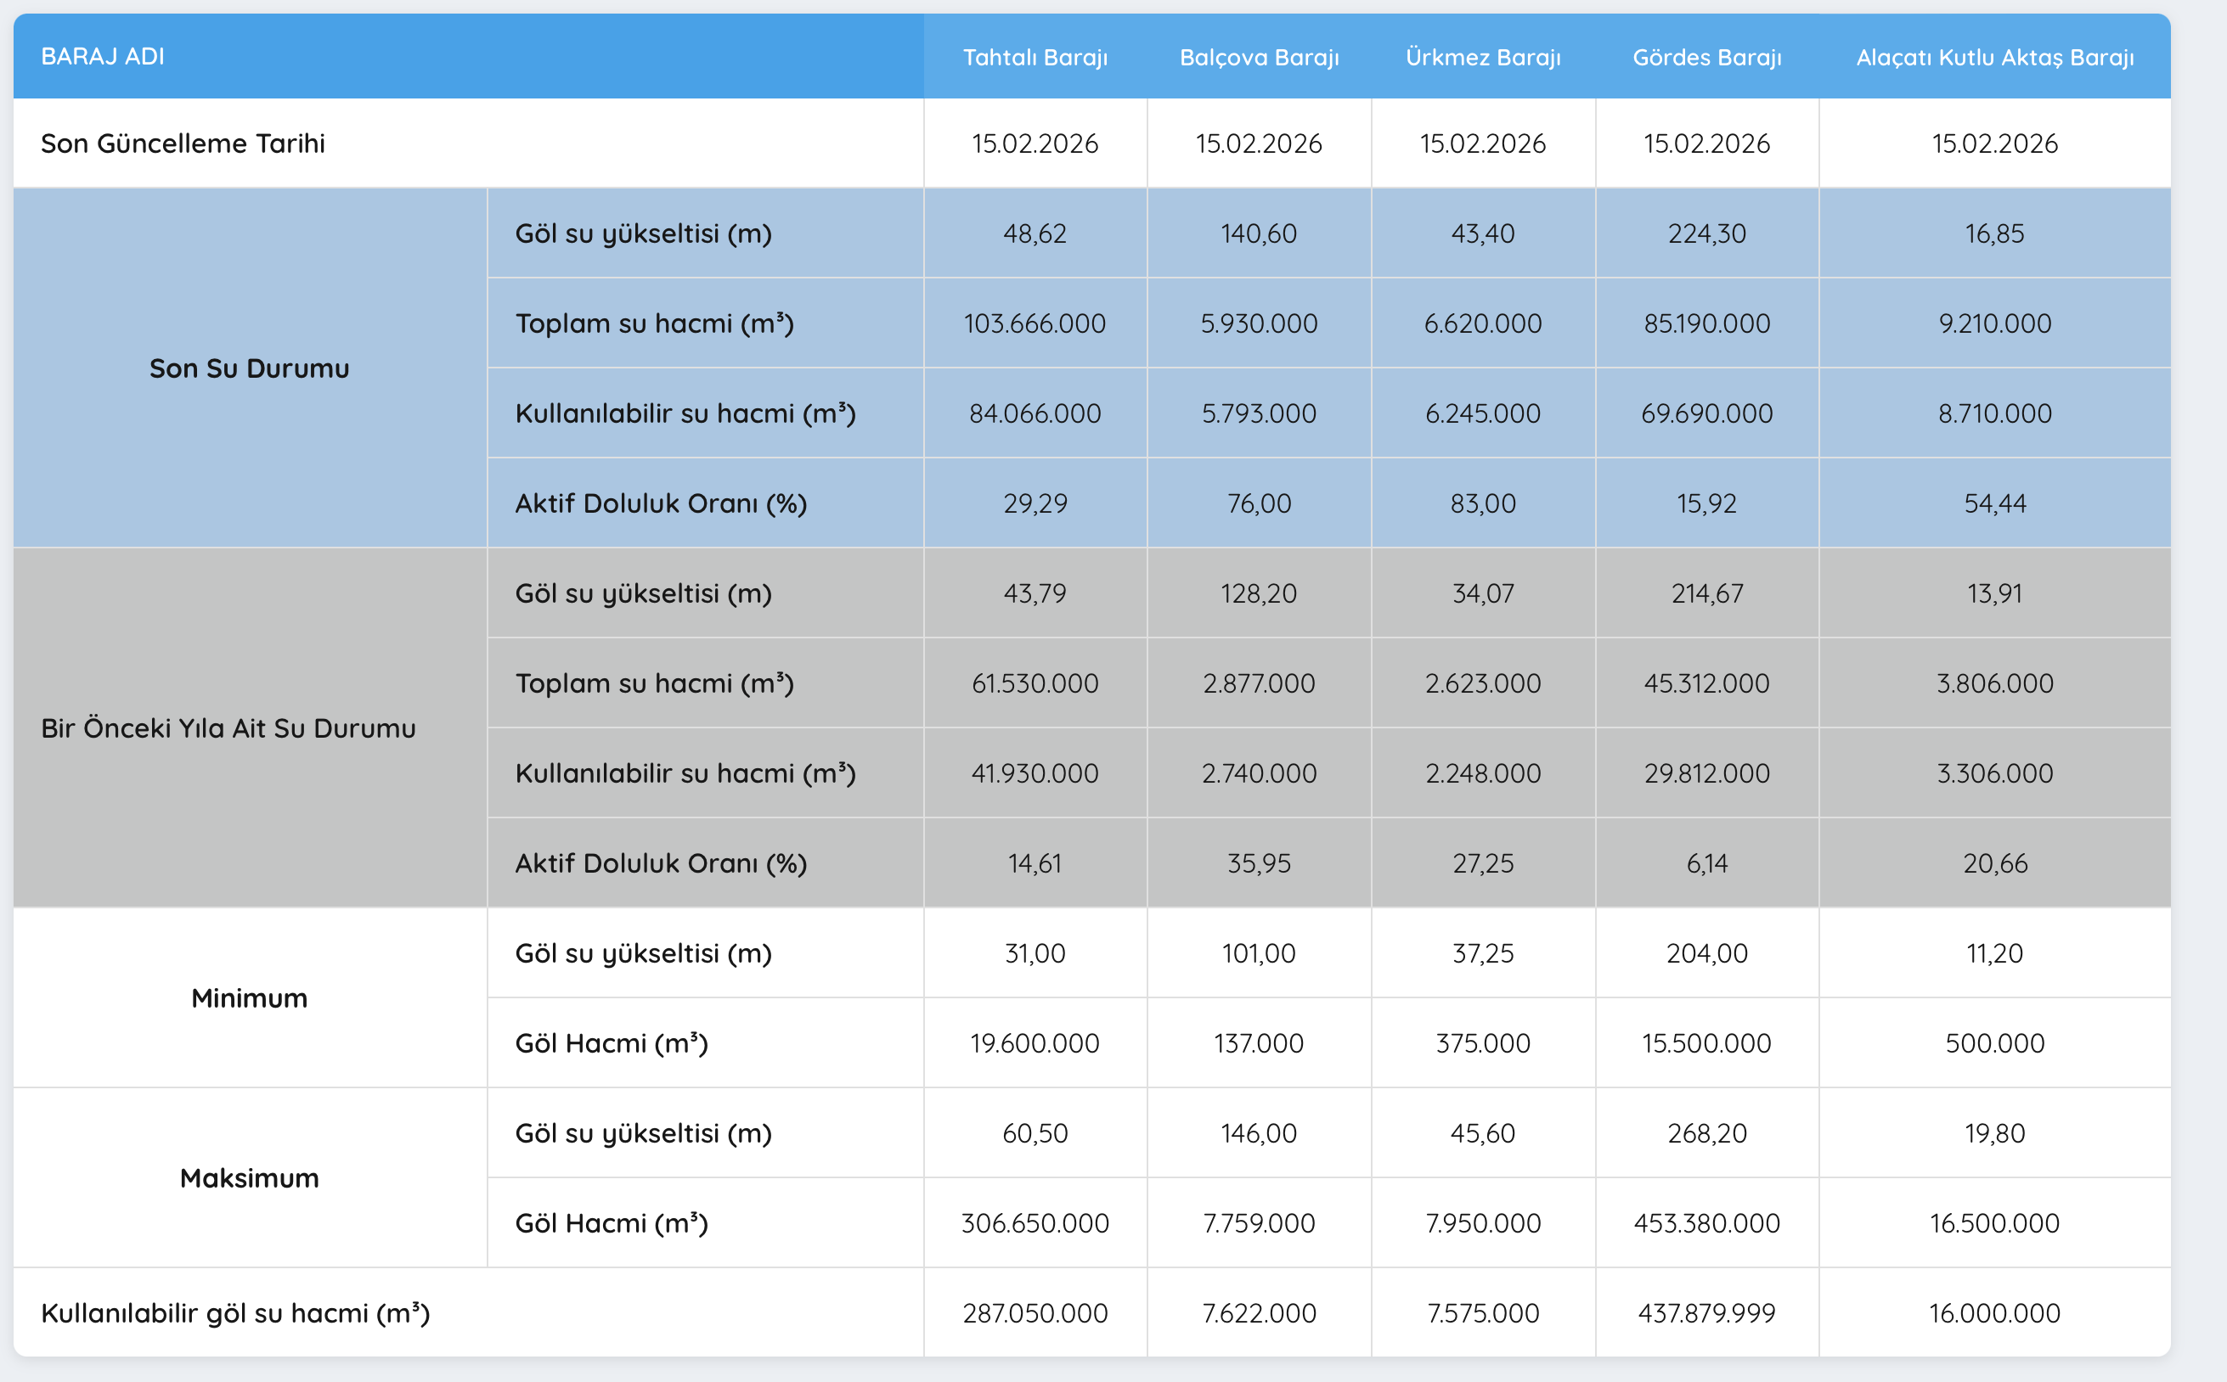Screen dimensions: 2227x1382
Task: Click Balçova previous-year fill rate 35,95
Action: (x=1259, y=862)
